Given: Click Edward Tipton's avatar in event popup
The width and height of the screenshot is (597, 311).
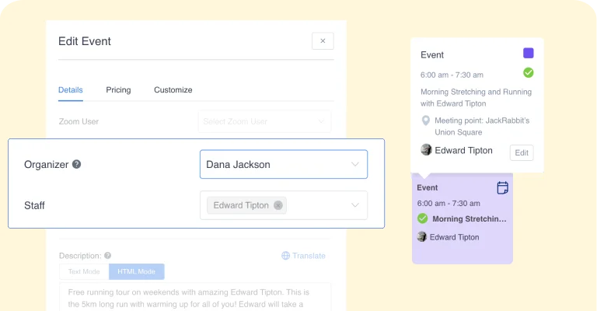Looking at the screenshot, I should (x=426, y=150).
